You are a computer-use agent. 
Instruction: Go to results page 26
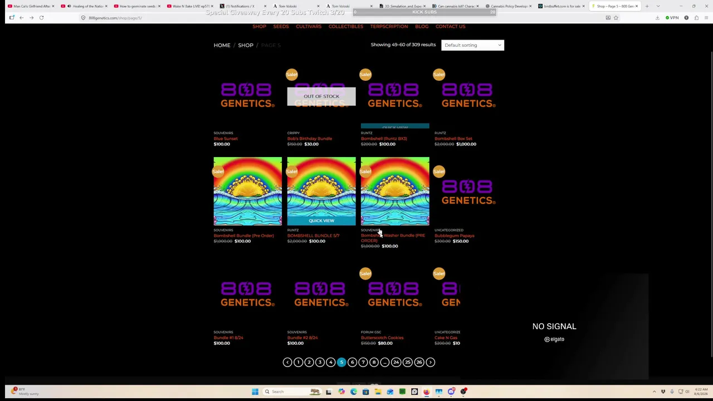[x=419, y=363]
